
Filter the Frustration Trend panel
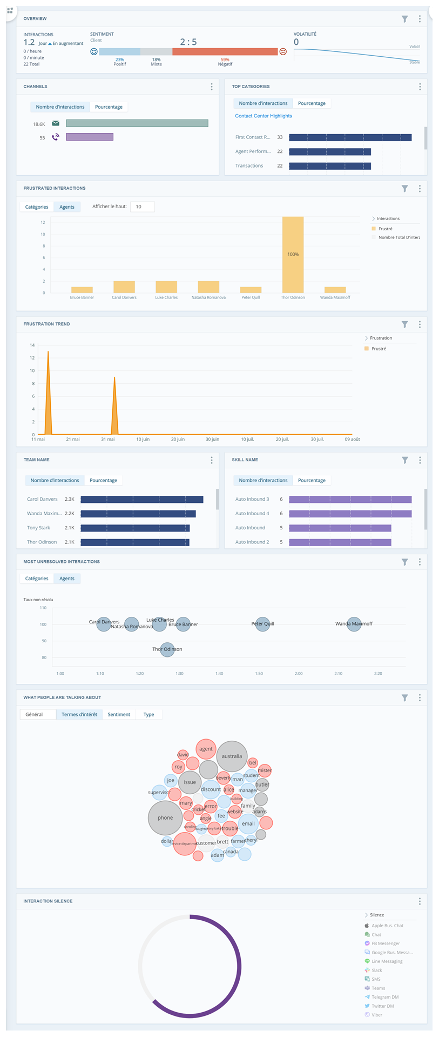click(x=404, y=324)
